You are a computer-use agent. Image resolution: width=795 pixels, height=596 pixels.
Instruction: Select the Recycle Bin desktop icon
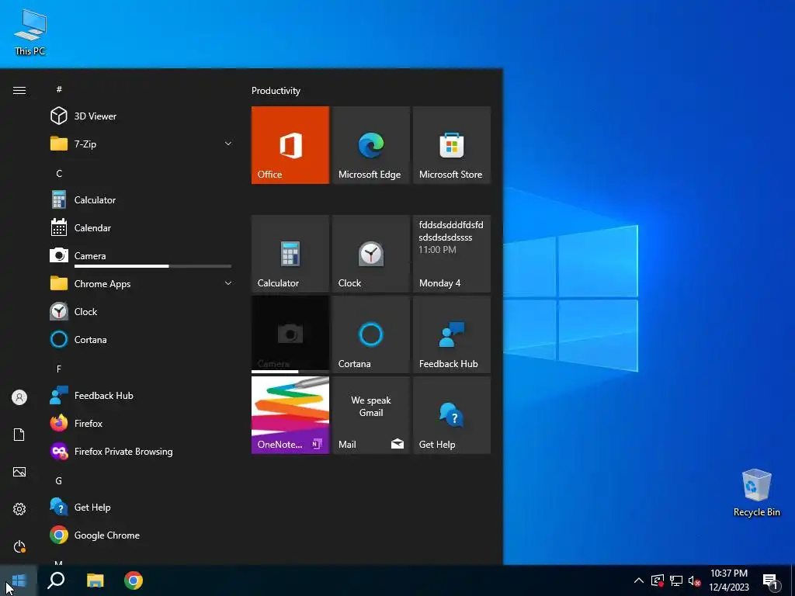756,493
